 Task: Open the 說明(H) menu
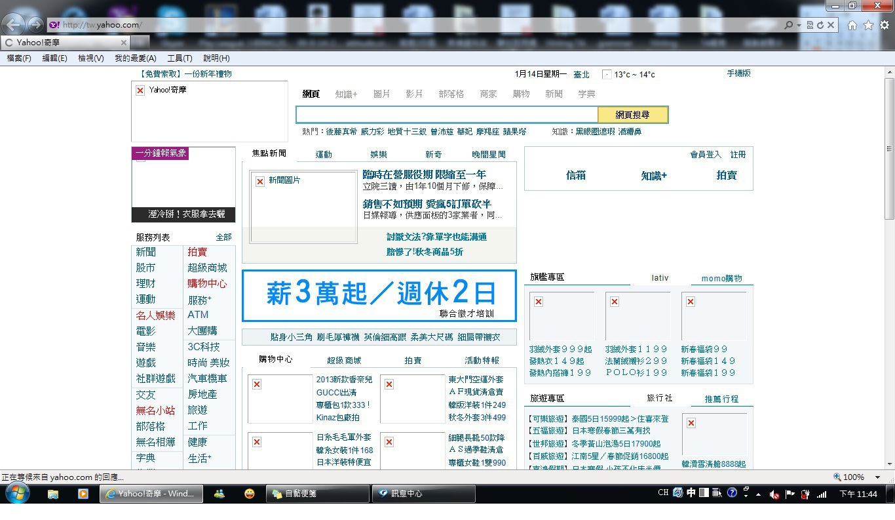tap(216, 58)
